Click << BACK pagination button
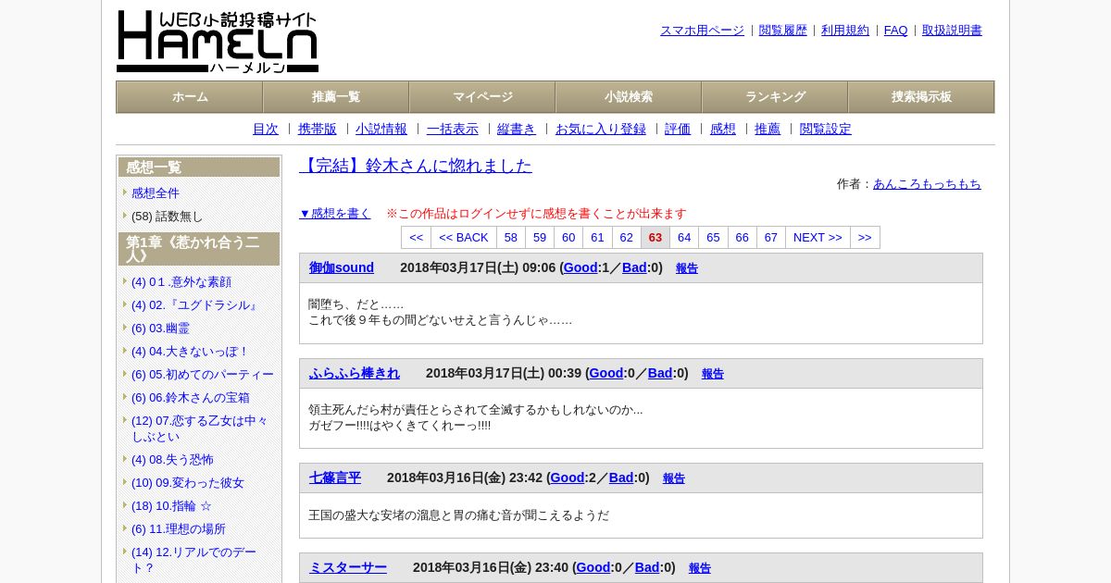 pyautogui.click(x=464, y=238)
